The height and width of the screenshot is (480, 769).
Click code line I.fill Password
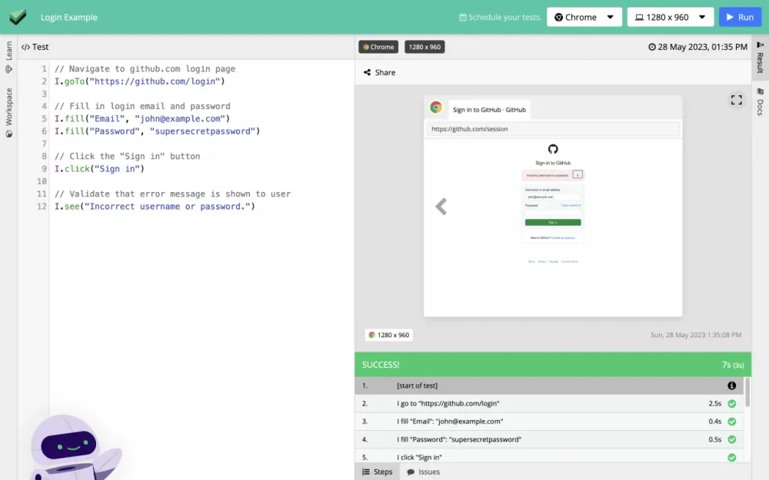[x=157, y=131]
